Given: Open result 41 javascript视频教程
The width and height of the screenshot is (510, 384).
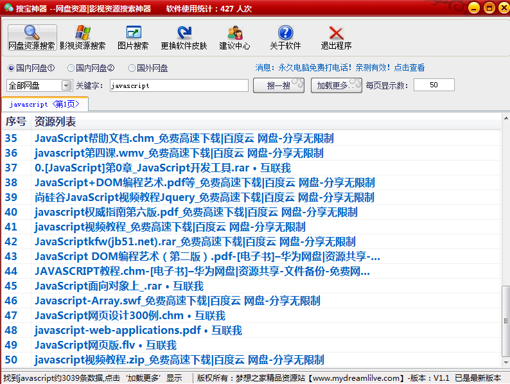Looking at the screenshot, I should 170,227.
